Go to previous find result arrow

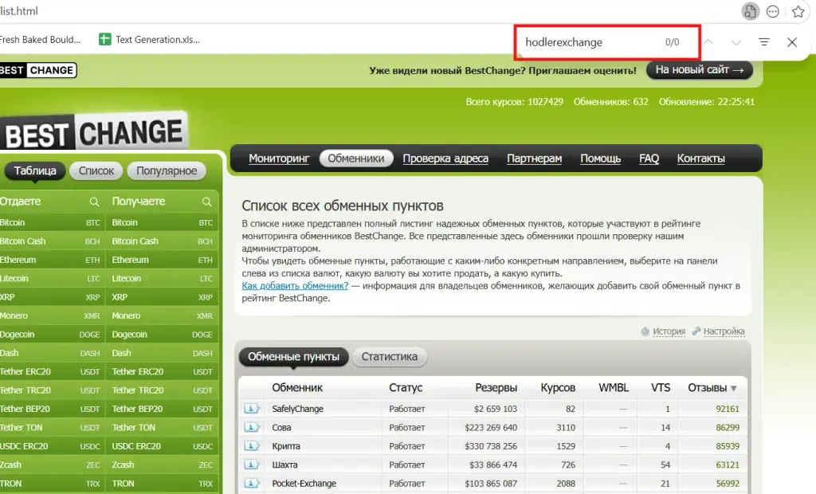click(708, 41)
